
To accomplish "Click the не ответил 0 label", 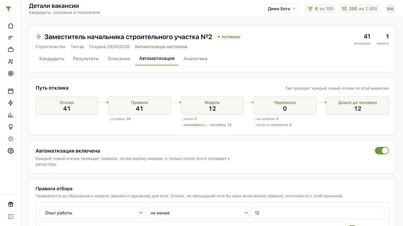I will point(267,119).
